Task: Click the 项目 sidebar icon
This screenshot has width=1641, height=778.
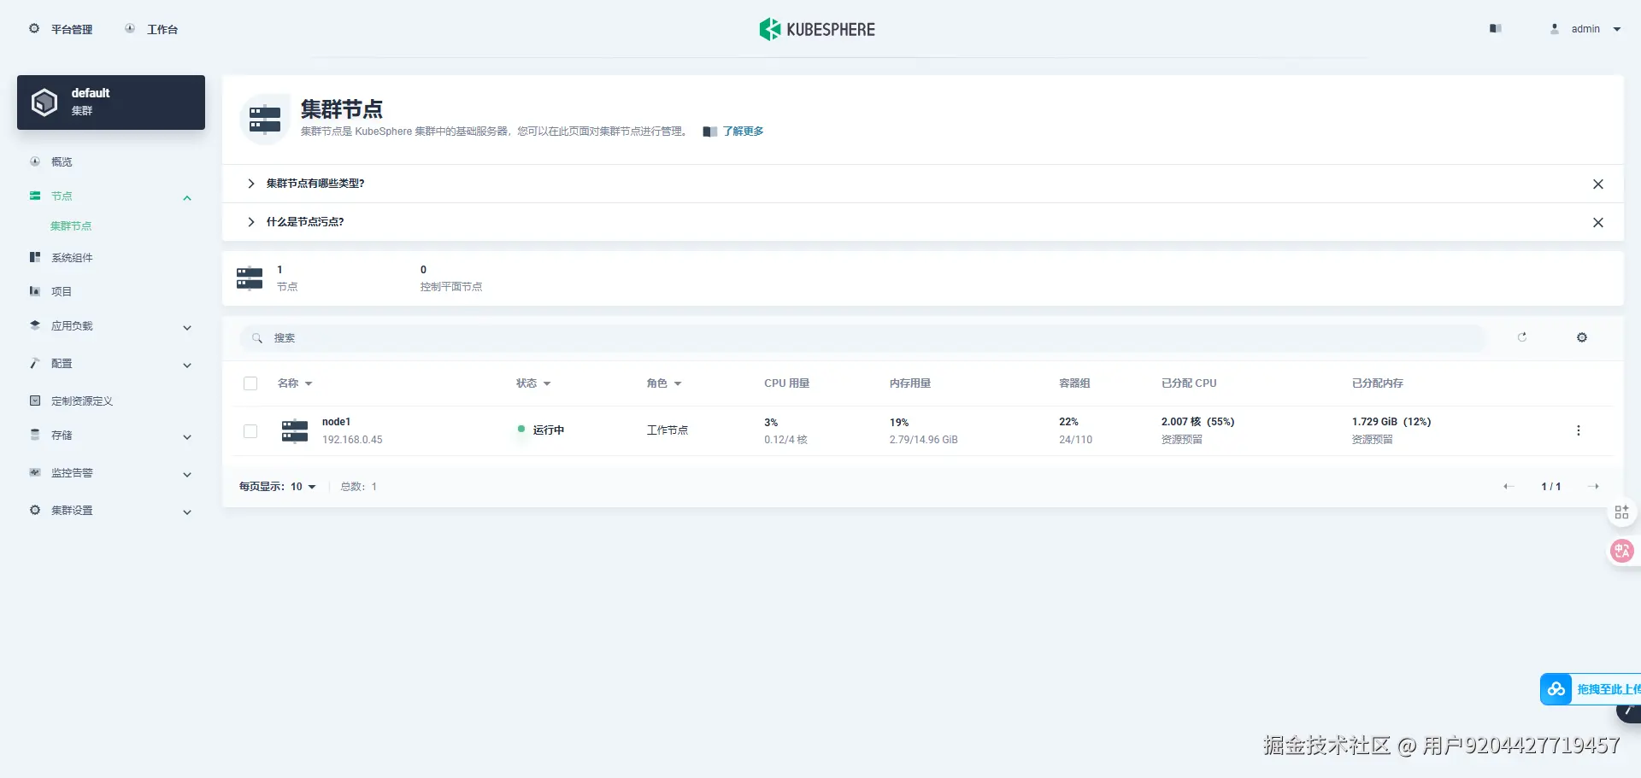Action: (x=35, y=291)
